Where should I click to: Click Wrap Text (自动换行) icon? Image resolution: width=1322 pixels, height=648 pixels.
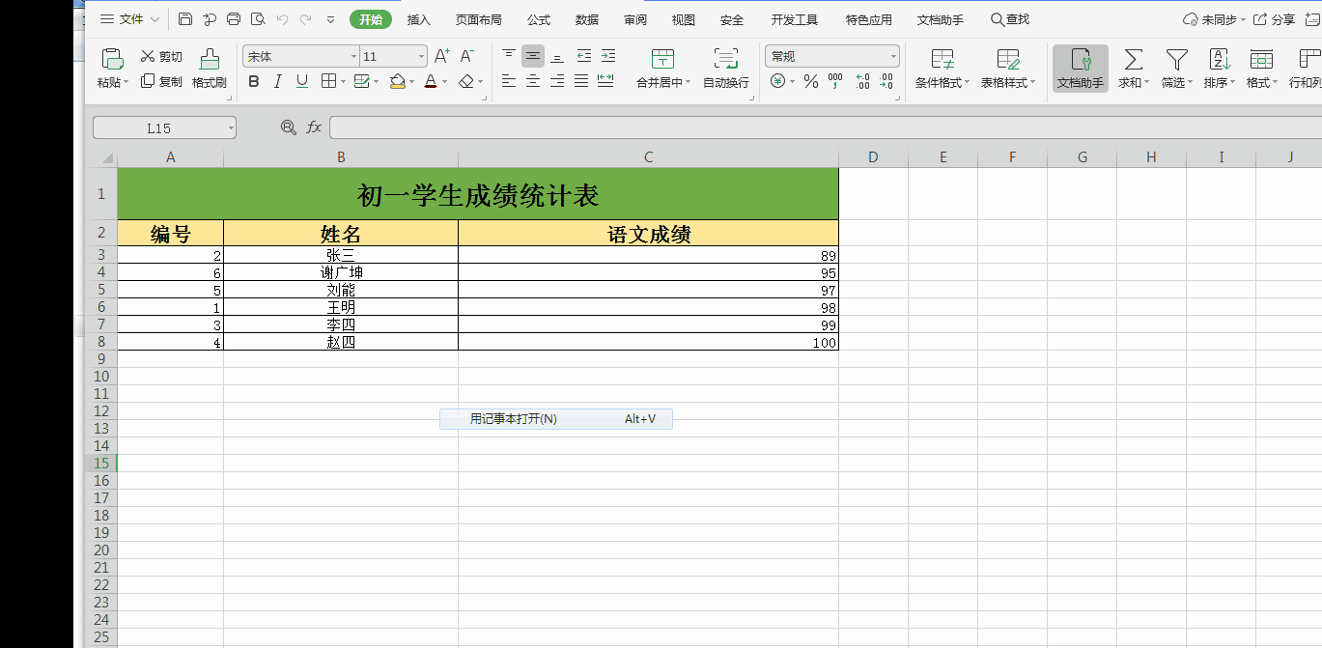725,59
